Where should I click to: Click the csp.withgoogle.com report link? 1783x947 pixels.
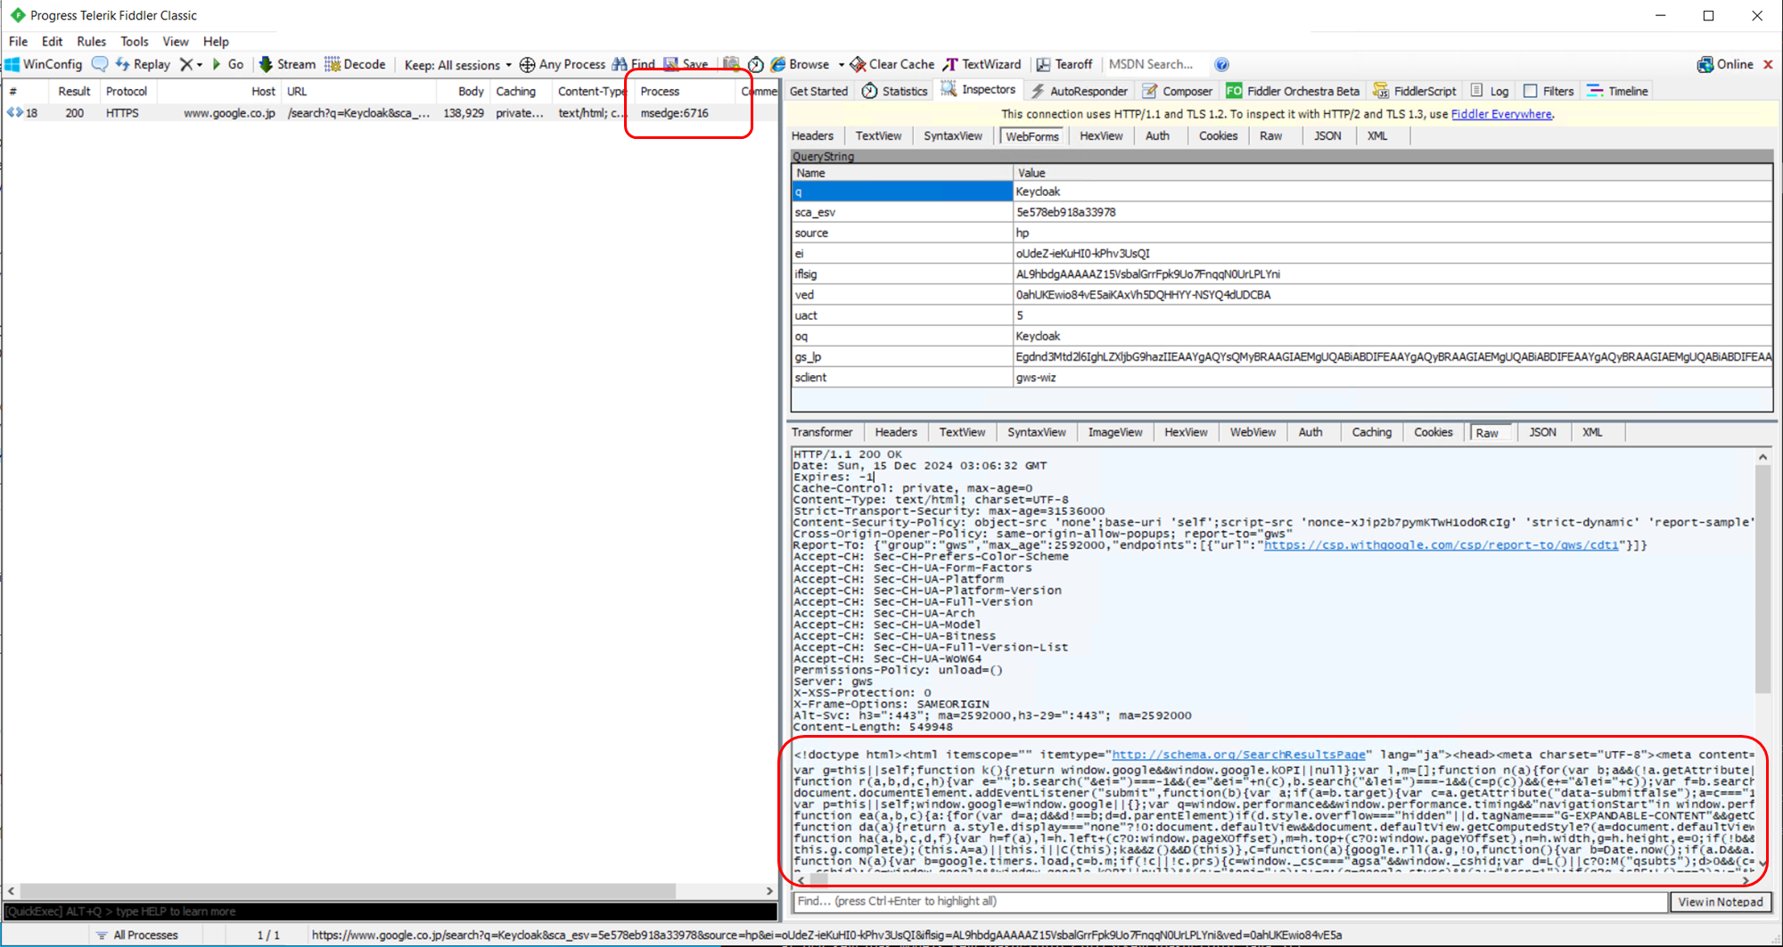pos(1441,545)
